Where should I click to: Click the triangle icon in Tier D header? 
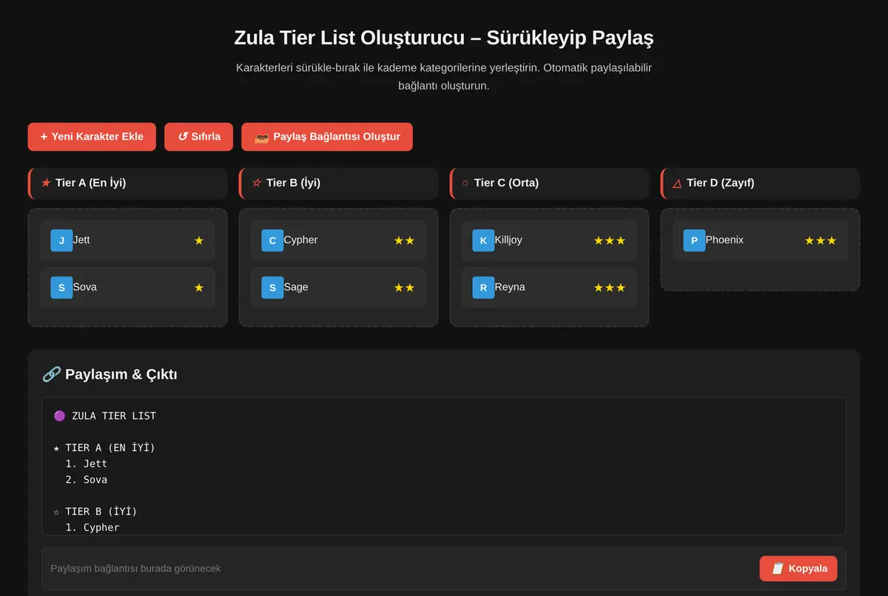[676, 183]
